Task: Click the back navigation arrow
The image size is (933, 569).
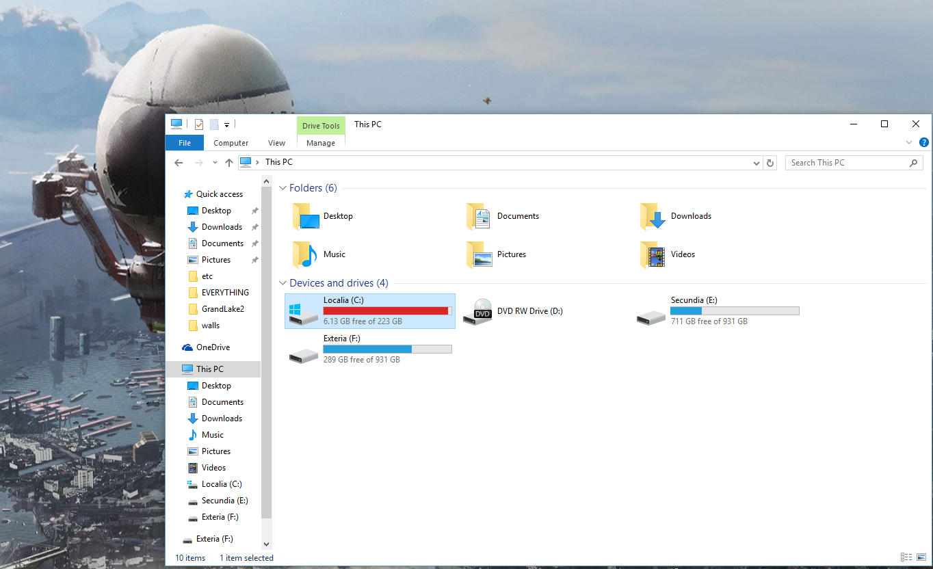Action: point(179,163)
